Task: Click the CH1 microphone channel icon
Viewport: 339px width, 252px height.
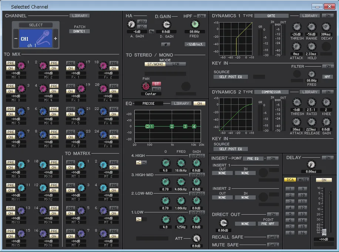Action: click(x=36, y=38)
